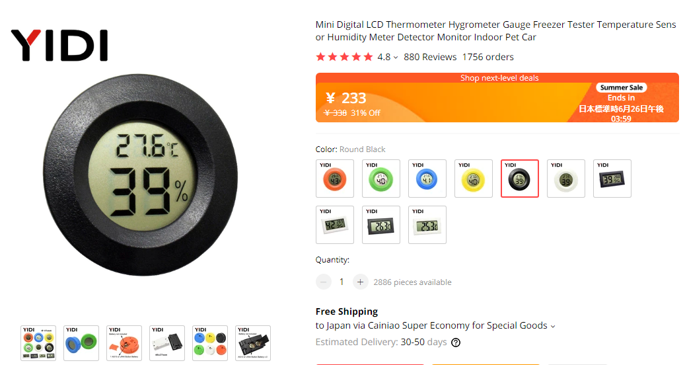Show the five colored round units thumbnail
The width and height of the screenshot is (685, 365).
(210, 343)
